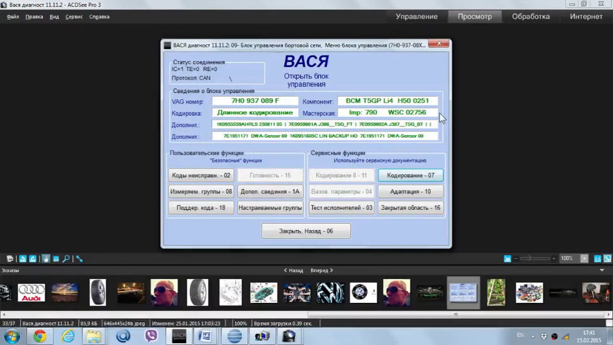
Task: Open Viber from the taskbar
Action: click(151, 336)
